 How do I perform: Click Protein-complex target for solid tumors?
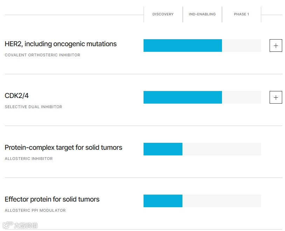[x=63, y=148]
